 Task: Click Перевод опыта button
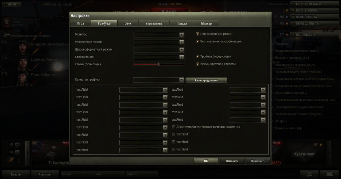314,24
